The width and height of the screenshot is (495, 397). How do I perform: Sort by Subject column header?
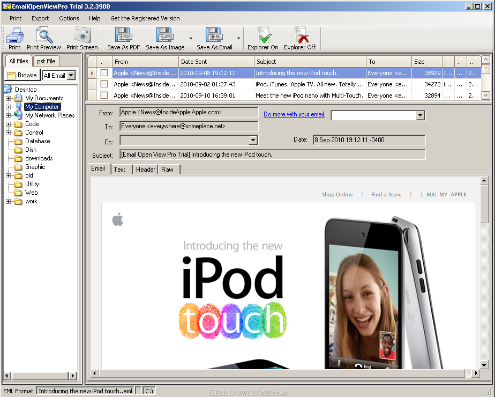coord(310,62)
